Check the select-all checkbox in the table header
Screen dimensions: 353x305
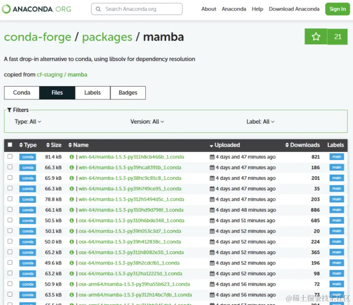pyautogui.click(x=10, y=145)
